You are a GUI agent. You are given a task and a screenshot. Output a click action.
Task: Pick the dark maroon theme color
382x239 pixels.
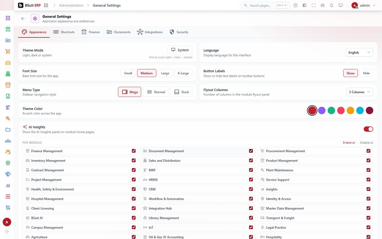click(370, 110)
